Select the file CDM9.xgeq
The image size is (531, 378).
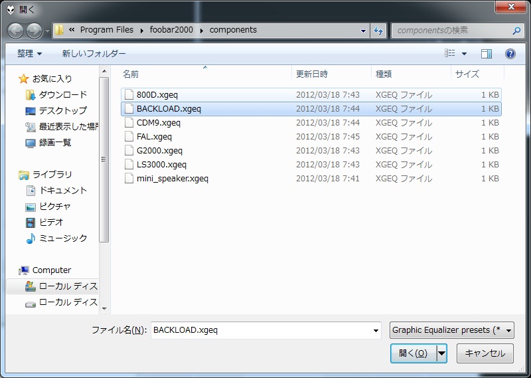pyautogui.click(x=311, y=122)
